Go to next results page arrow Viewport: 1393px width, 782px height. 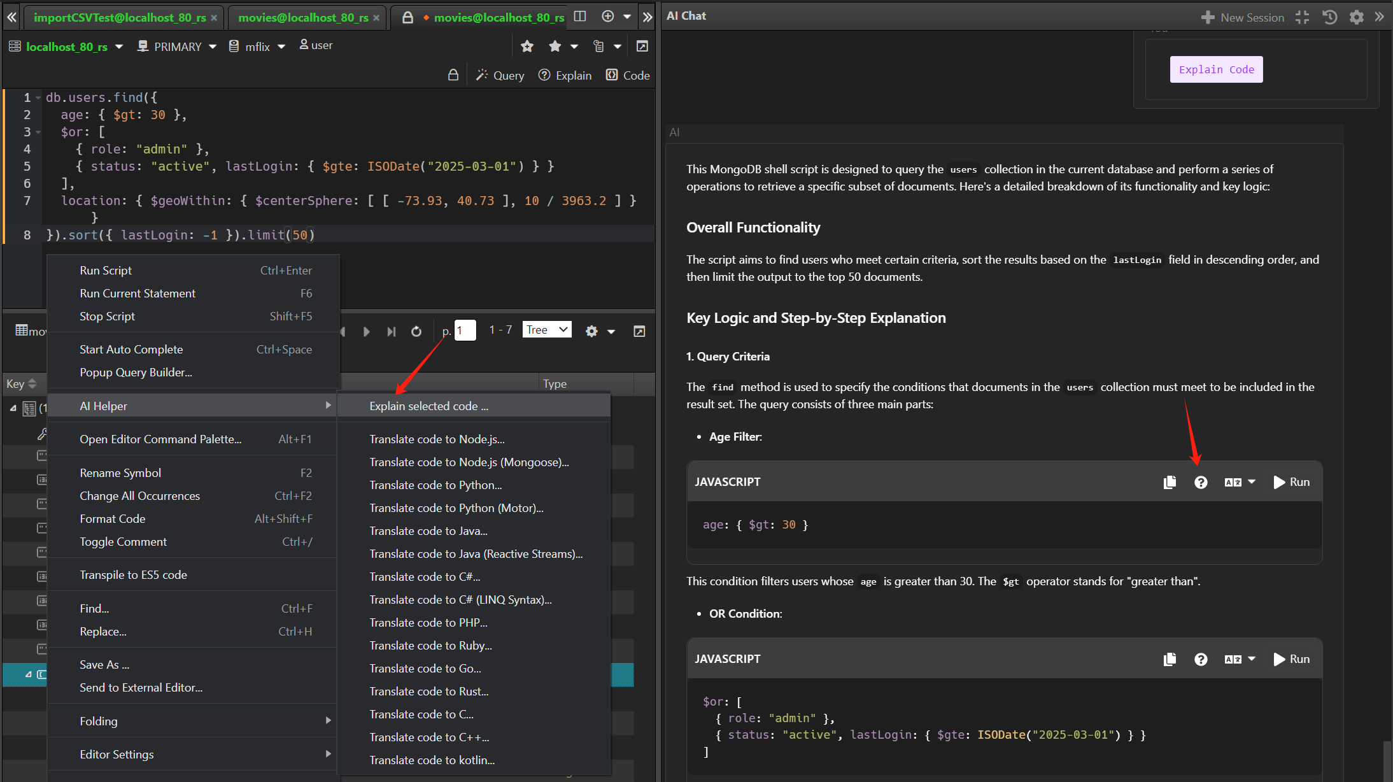[x=366, y=331]
